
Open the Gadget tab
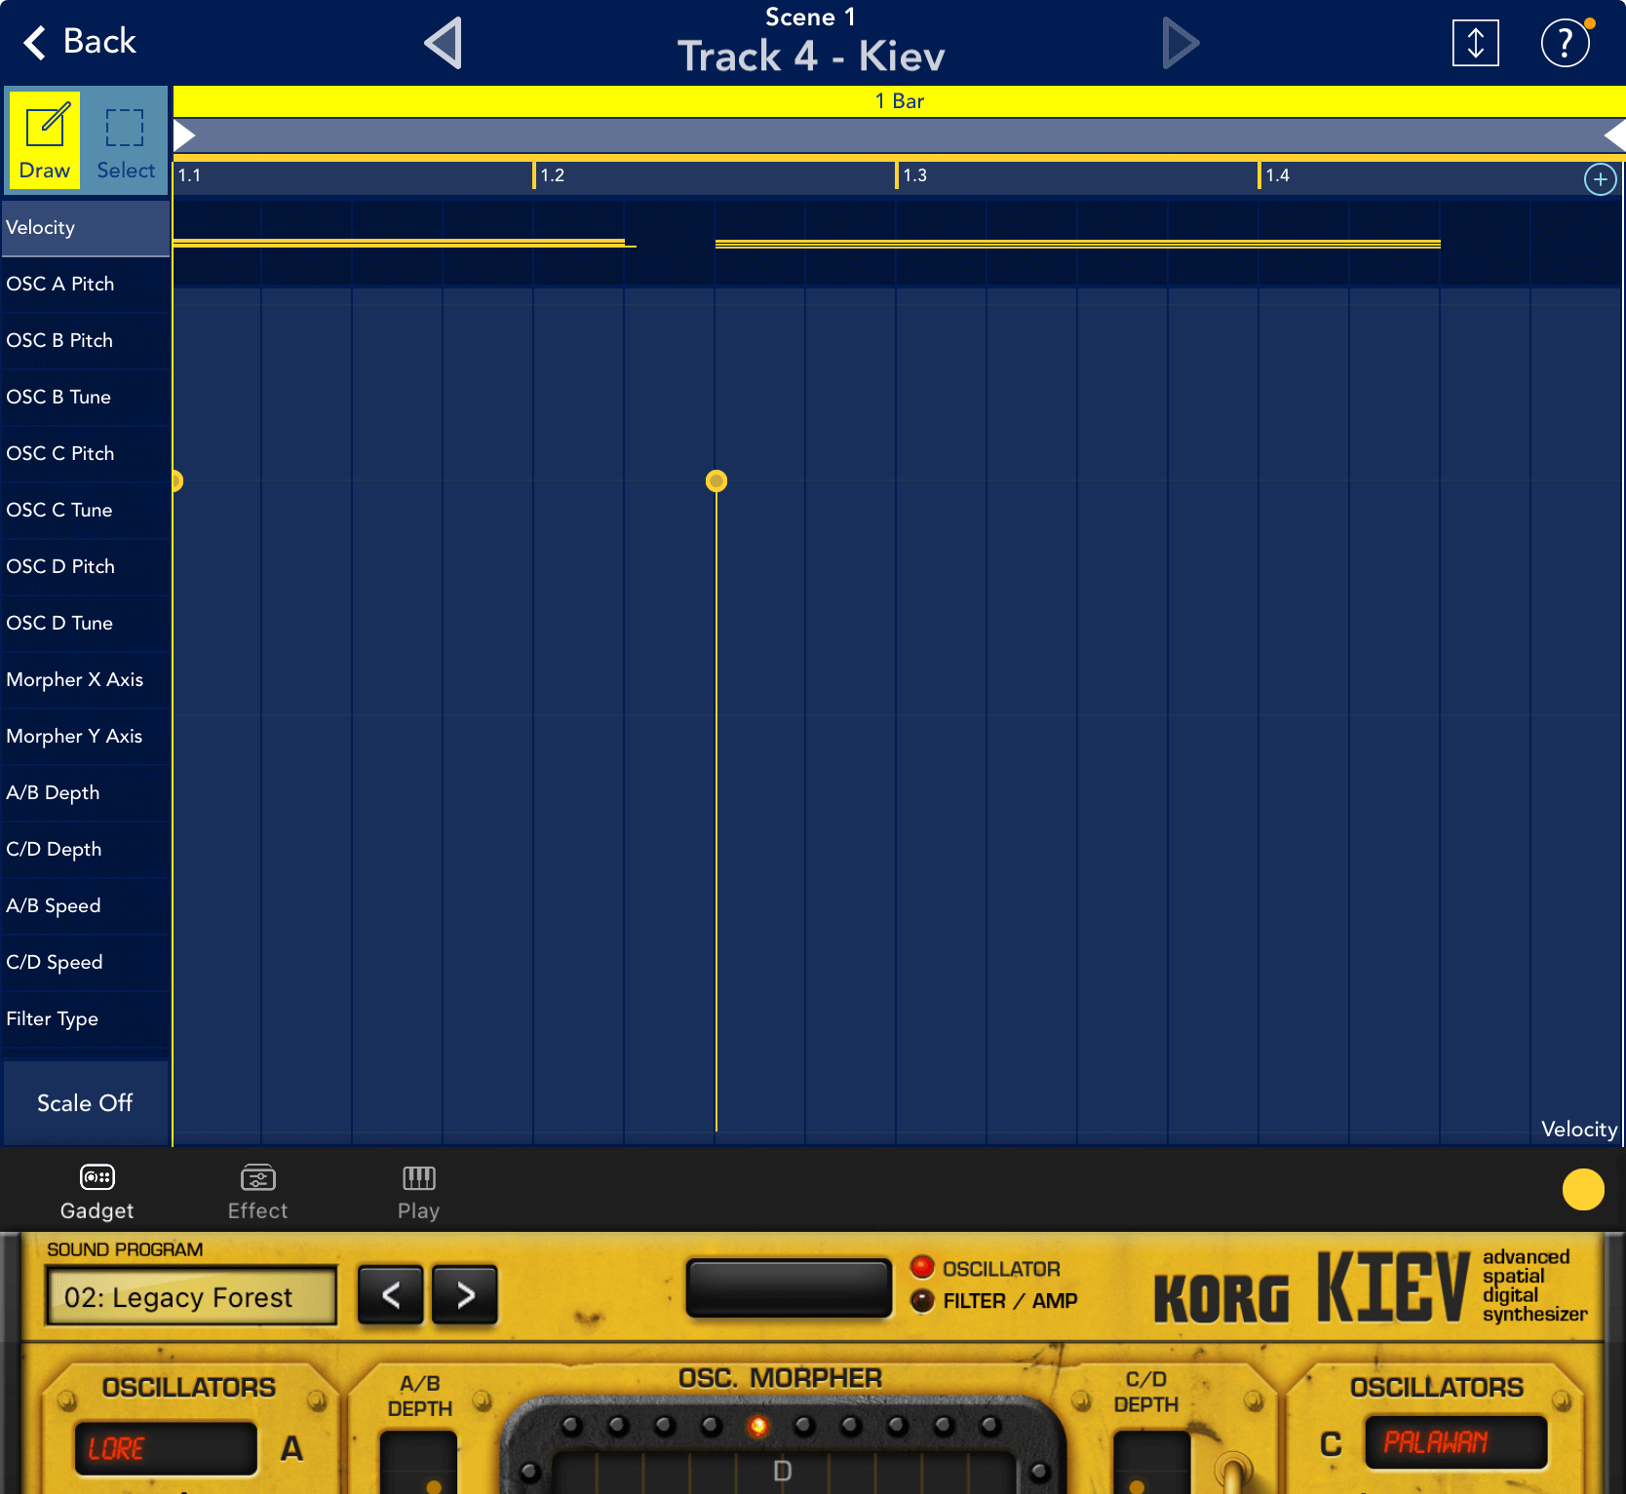97,1191
